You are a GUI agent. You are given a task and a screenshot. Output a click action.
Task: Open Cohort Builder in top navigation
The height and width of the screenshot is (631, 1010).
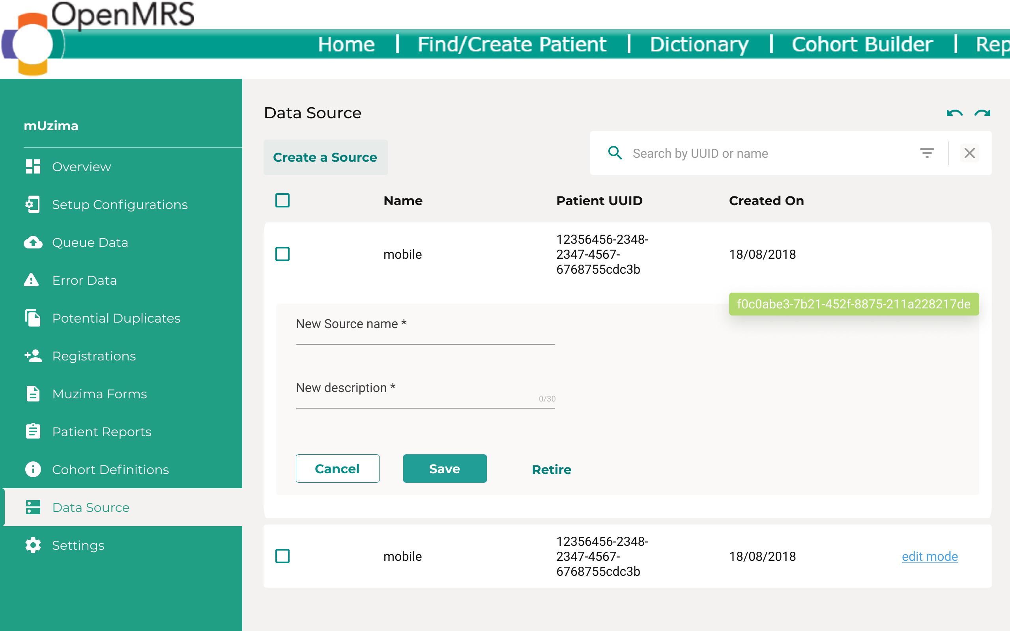coord(862,44)
